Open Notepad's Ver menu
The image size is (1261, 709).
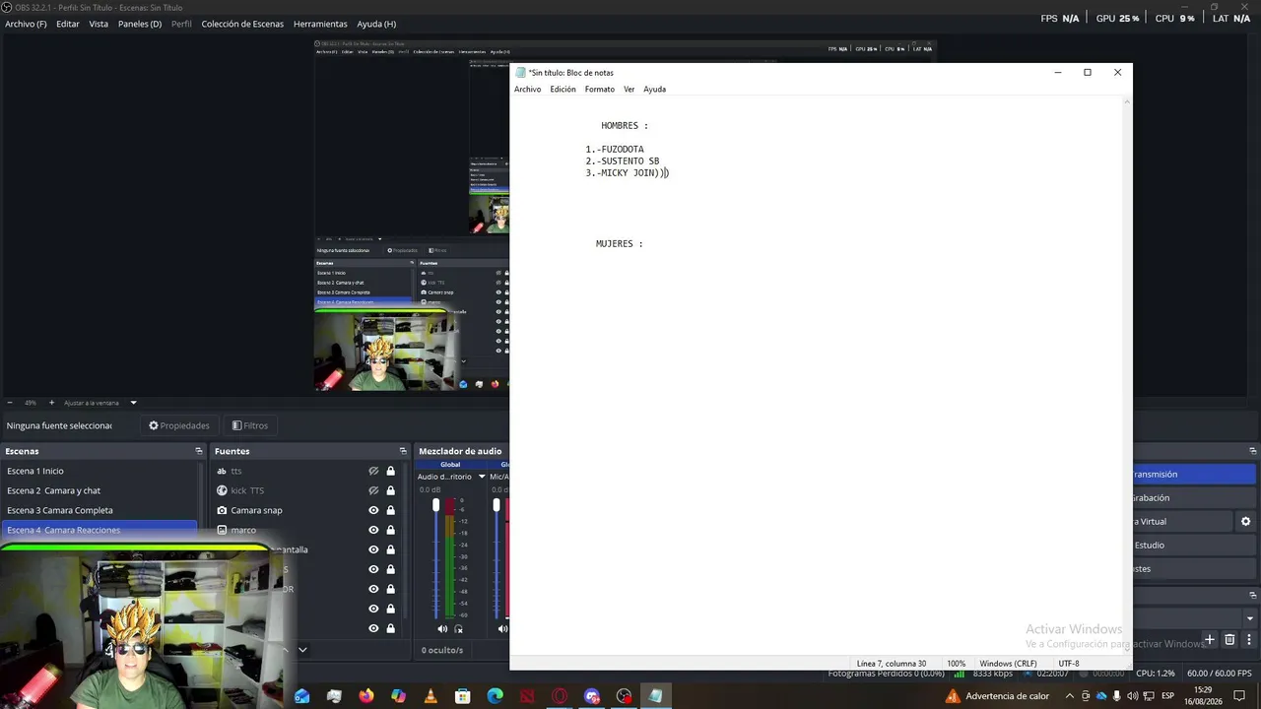coord(629,89)
